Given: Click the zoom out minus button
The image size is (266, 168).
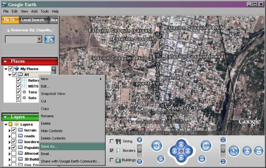Looking at the screenshot, I should [140, 161].
